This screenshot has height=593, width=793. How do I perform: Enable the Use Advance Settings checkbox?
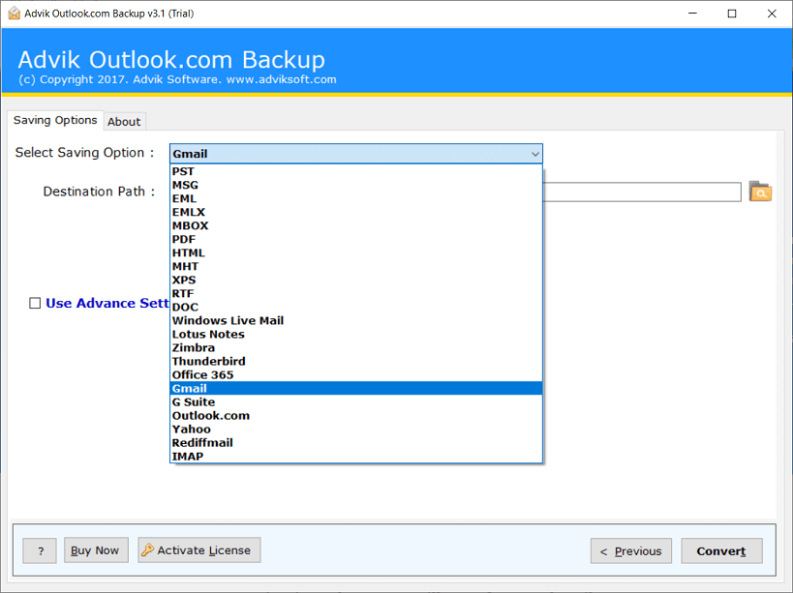35,303
